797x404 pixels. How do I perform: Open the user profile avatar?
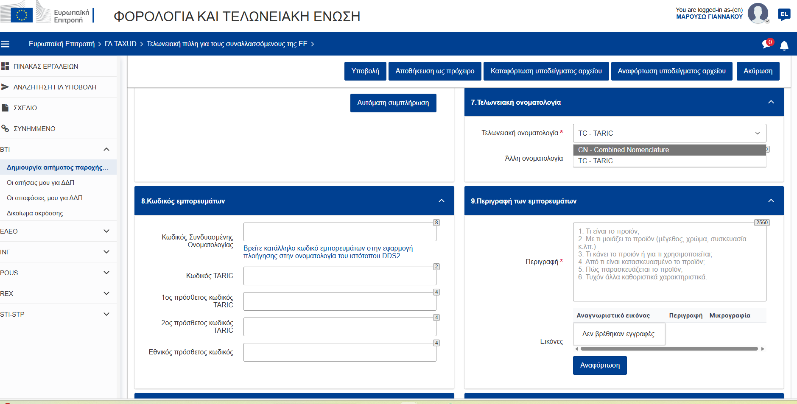[758, 13]
